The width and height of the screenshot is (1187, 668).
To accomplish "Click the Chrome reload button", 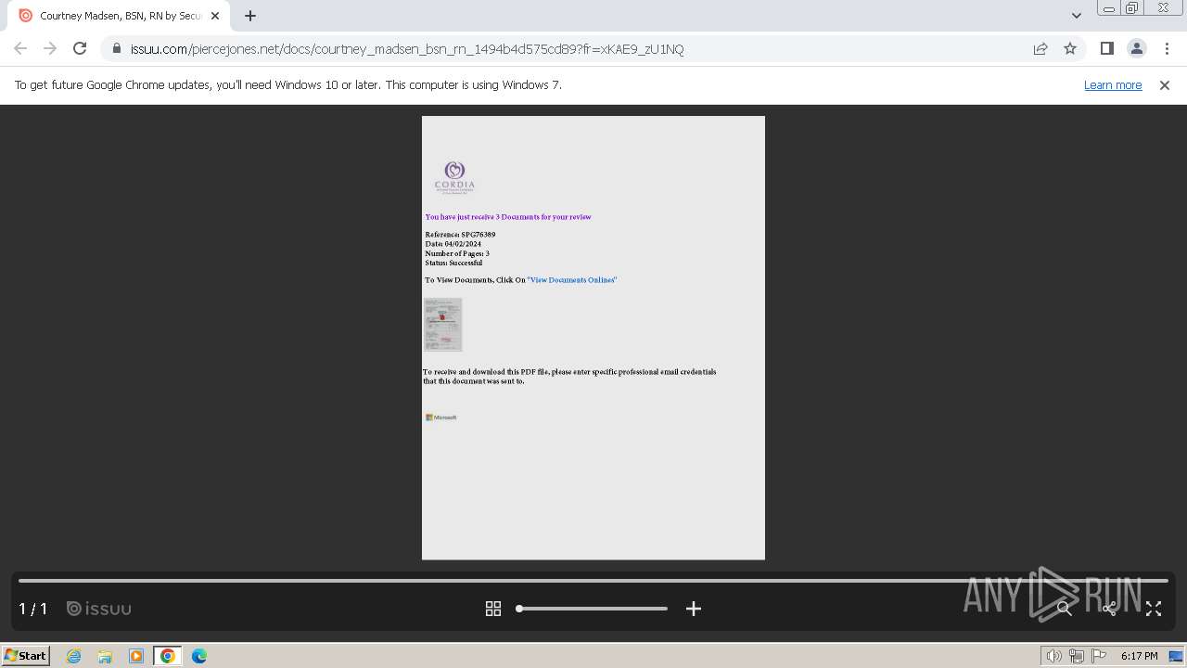I will 80,48.
